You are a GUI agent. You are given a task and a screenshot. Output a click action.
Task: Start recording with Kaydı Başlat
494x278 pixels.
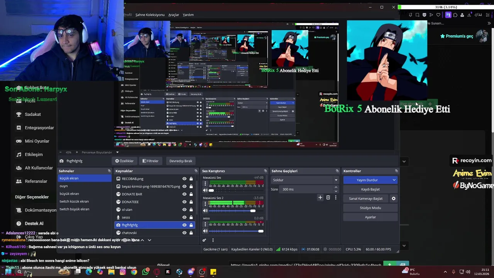pos(370,189)
